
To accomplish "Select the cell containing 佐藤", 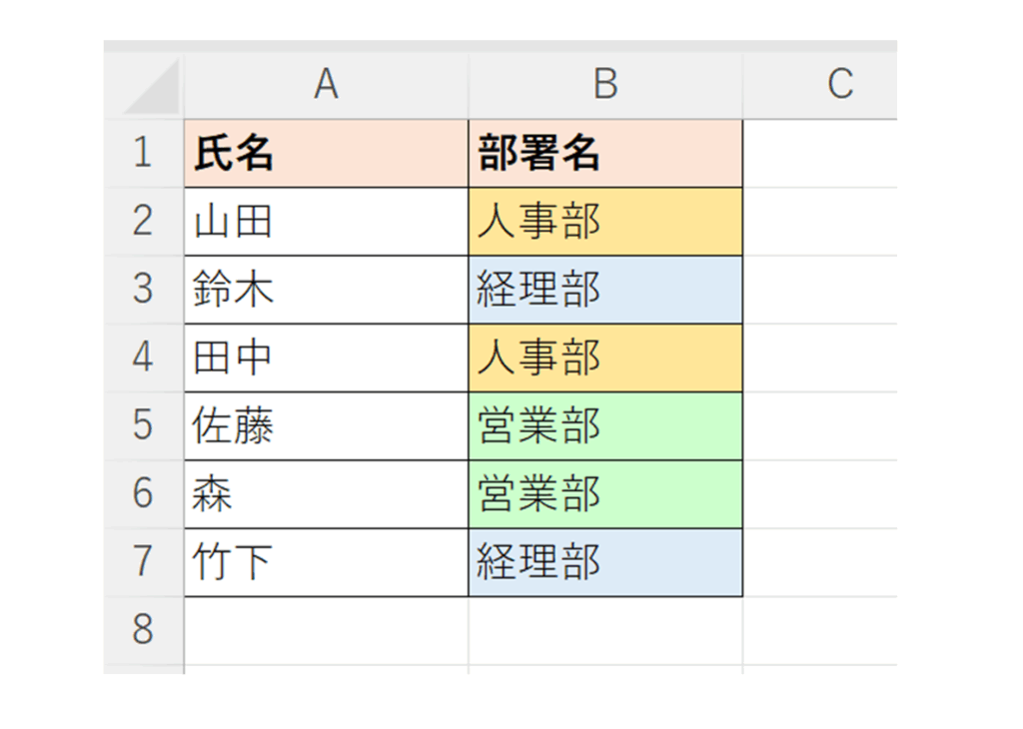I will point(326,425).
